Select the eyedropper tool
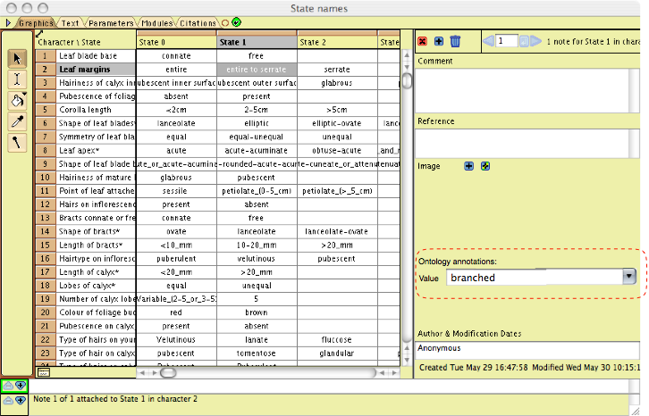Image resolution: width=649 pixels, height=416 pixels. (x=17, y=121)
